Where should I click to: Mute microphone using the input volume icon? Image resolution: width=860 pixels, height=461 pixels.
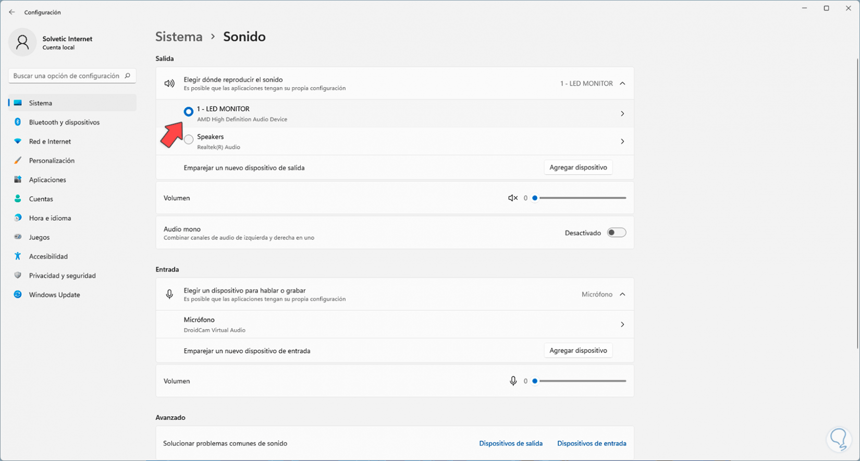[x=513, y=381]
